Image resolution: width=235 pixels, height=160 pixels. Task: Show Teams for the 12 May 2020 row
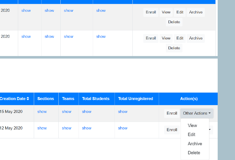coord(67,128)
